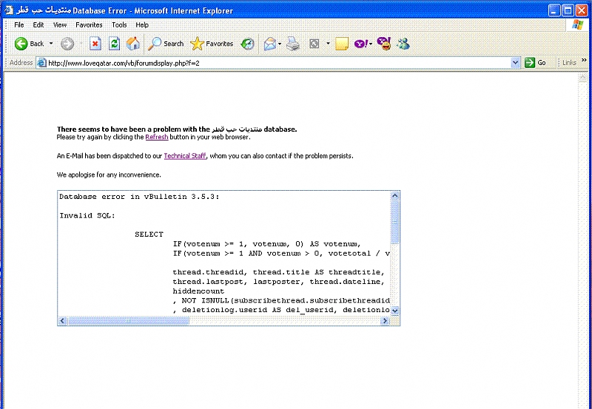
Task: Open the Messenger buddies icon
Action: click(x=403, y=44)
